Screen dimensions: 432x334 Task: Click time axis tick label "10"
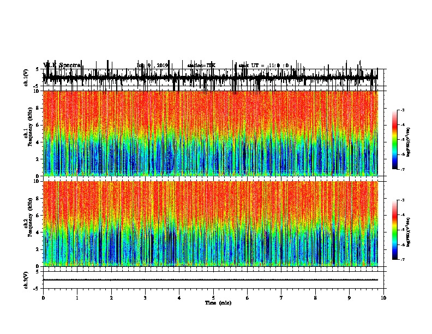[x=383, y=298]
